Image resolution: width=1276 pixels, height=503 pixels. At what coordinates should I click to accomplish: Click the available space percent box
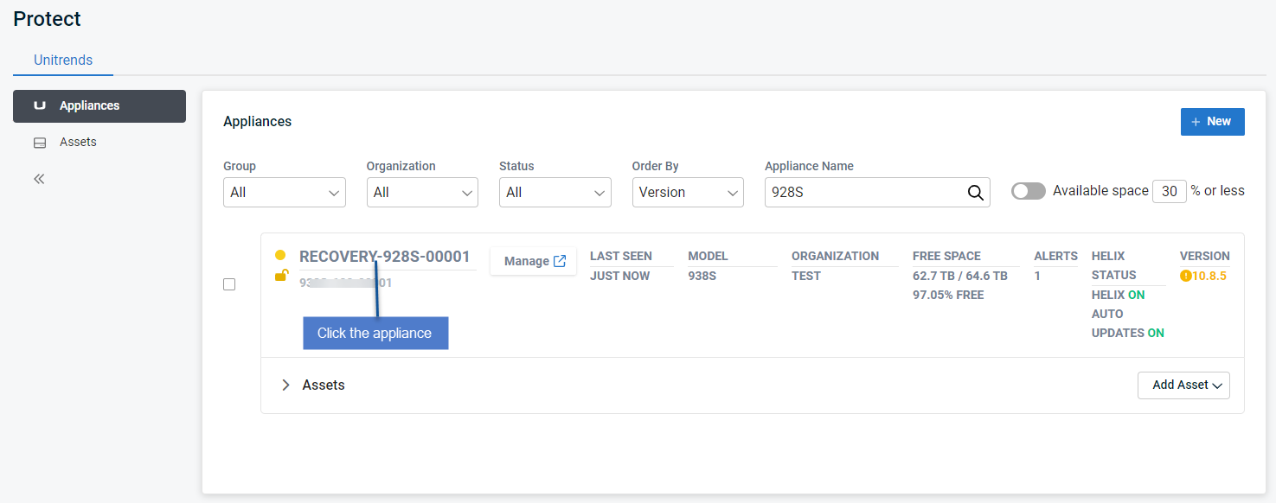[1170, 191]
